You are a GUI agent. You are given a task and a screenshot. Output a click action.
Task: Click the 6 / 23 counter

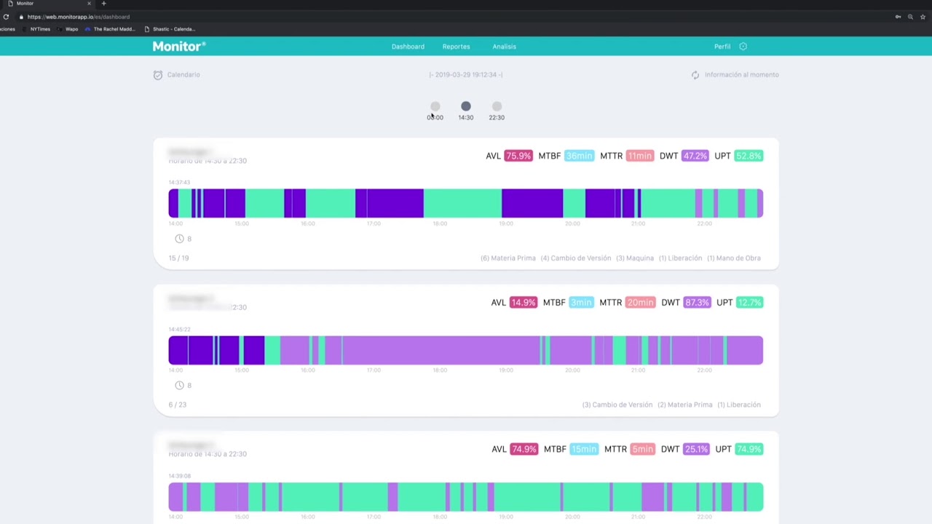(178, 405)
